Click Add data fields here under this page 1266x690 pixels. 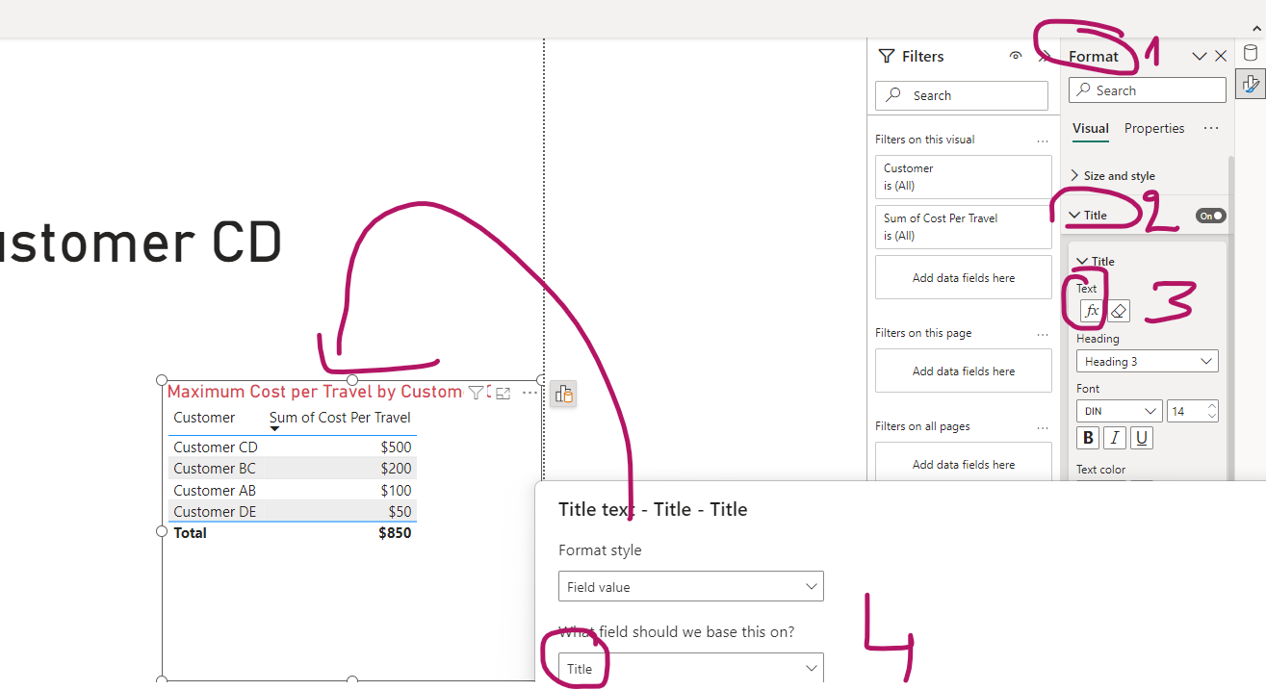coord(964,371)
